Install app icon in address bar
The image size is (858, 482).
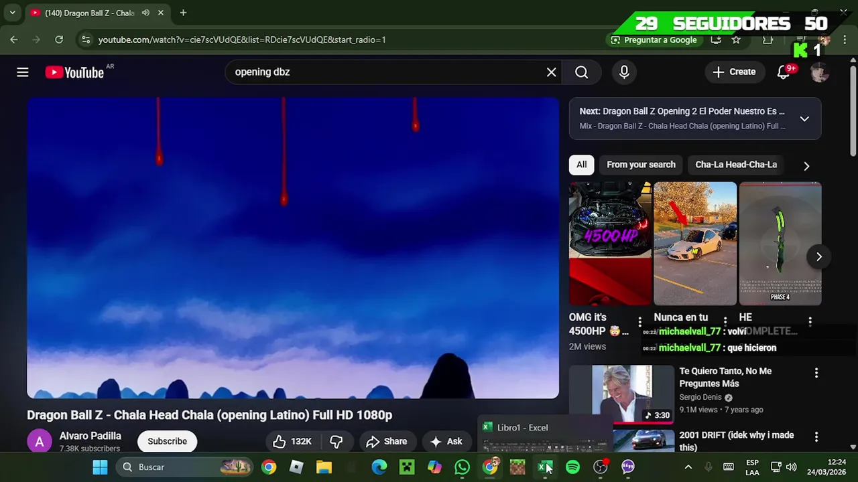pos(716,39)
